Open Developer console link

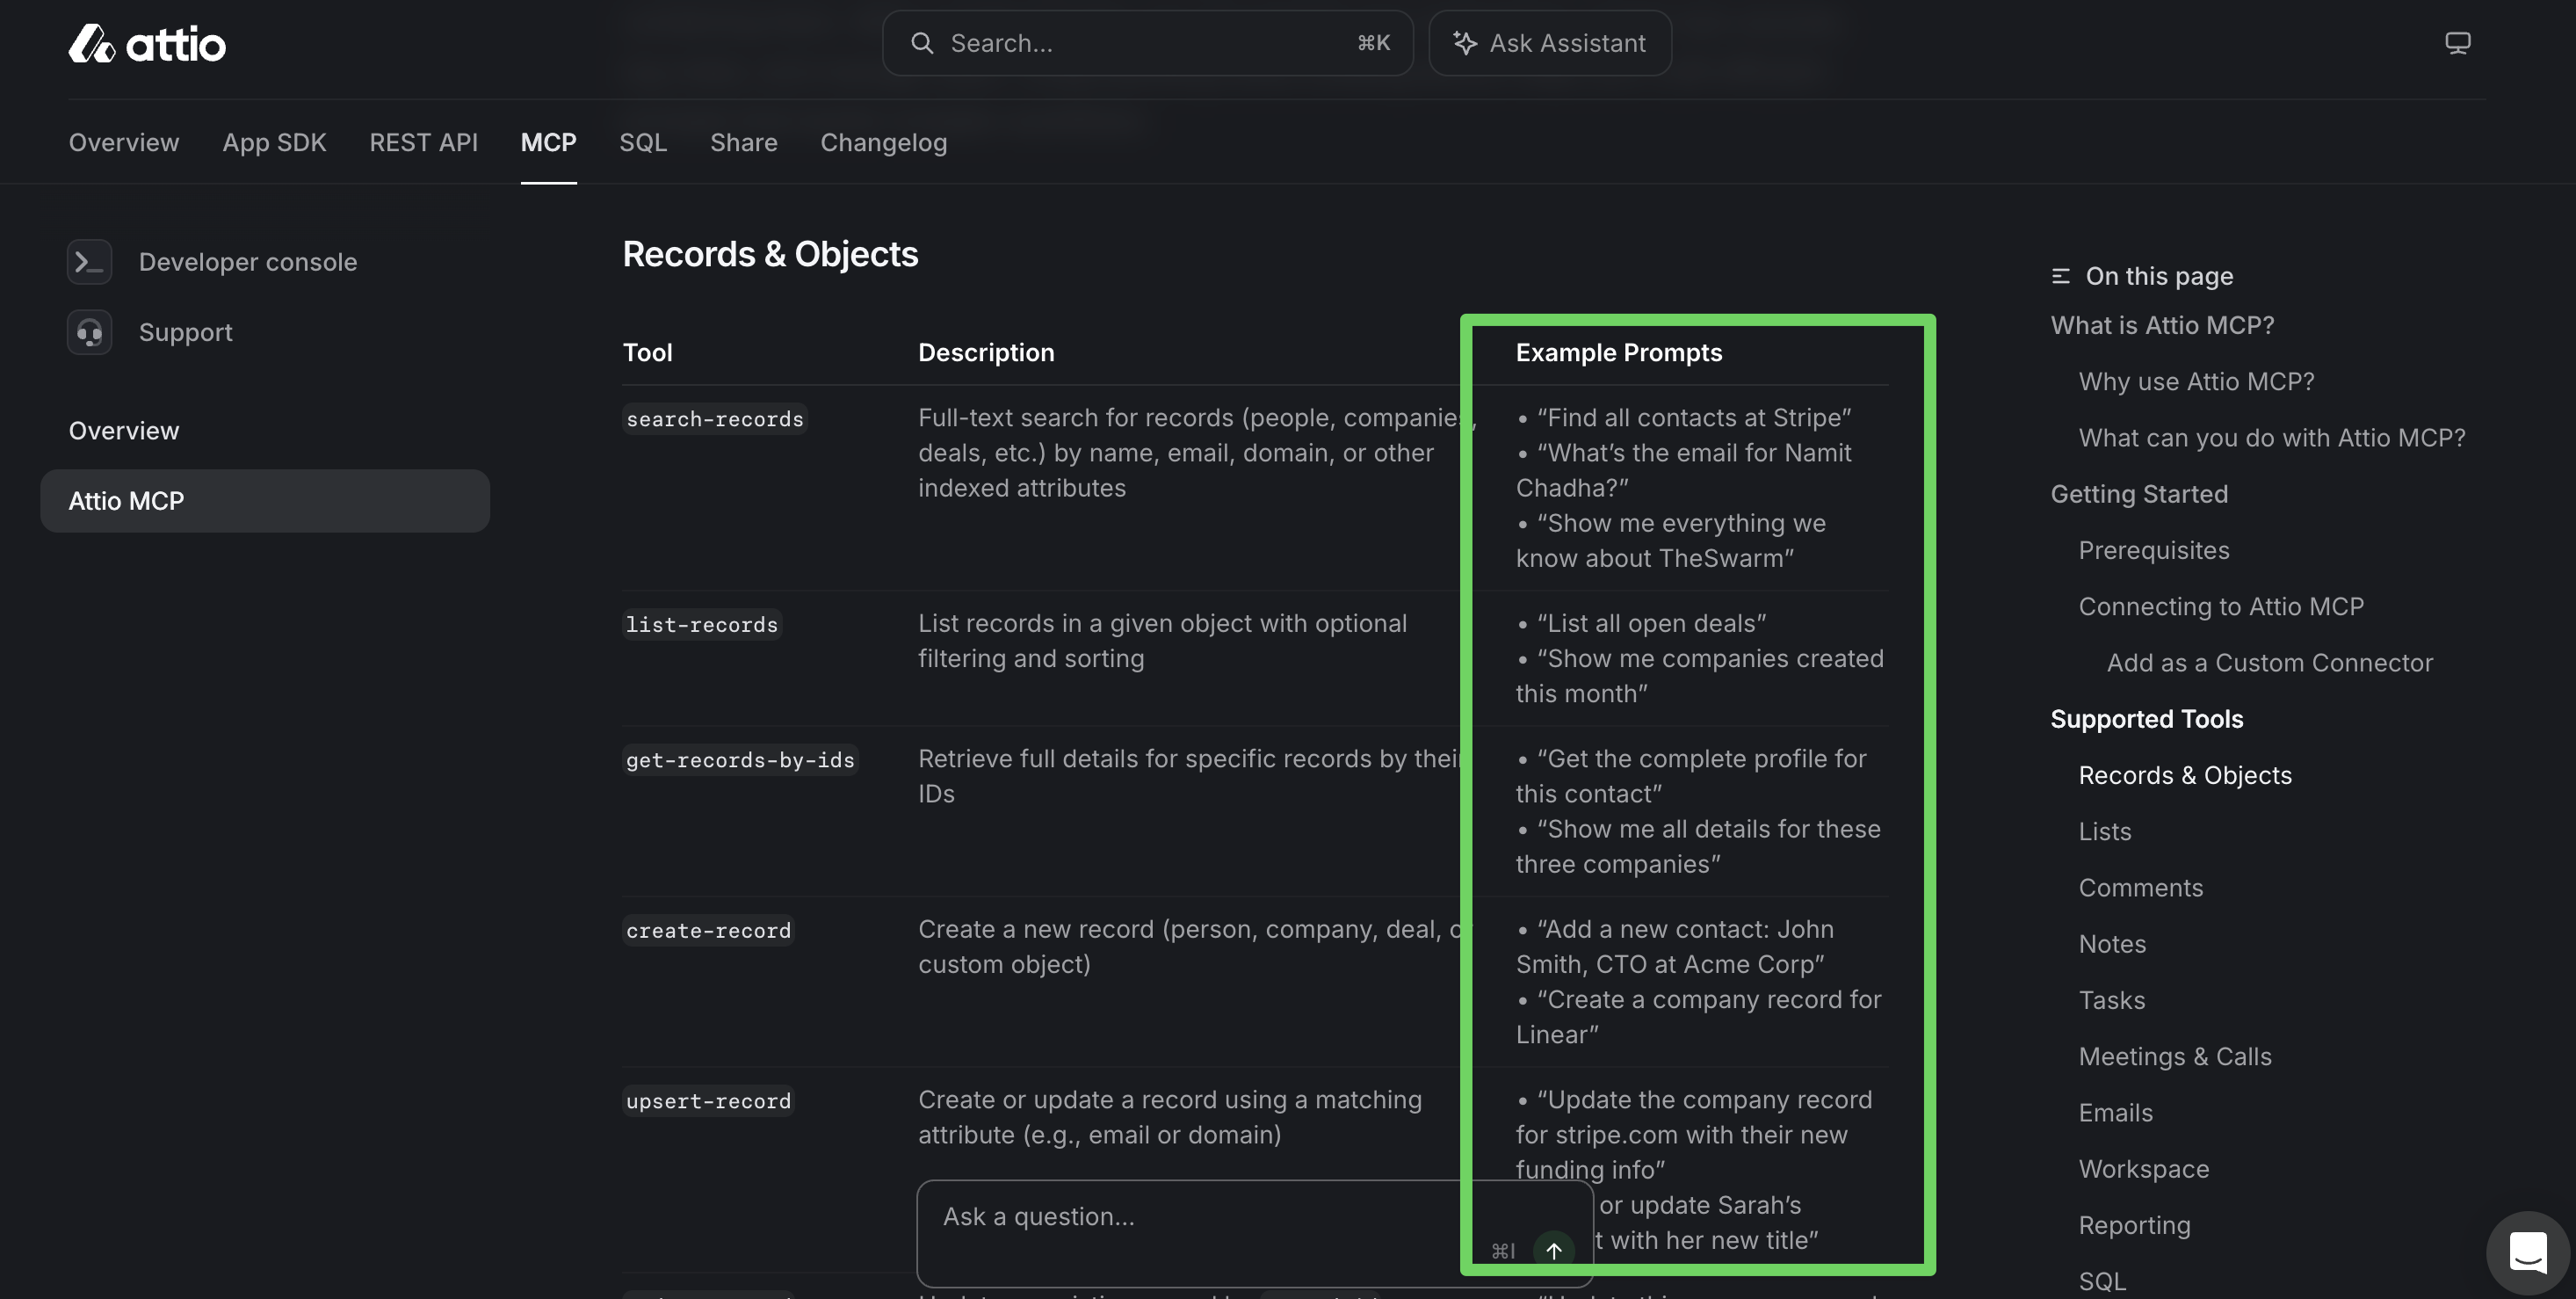click(x=247, y=262)
